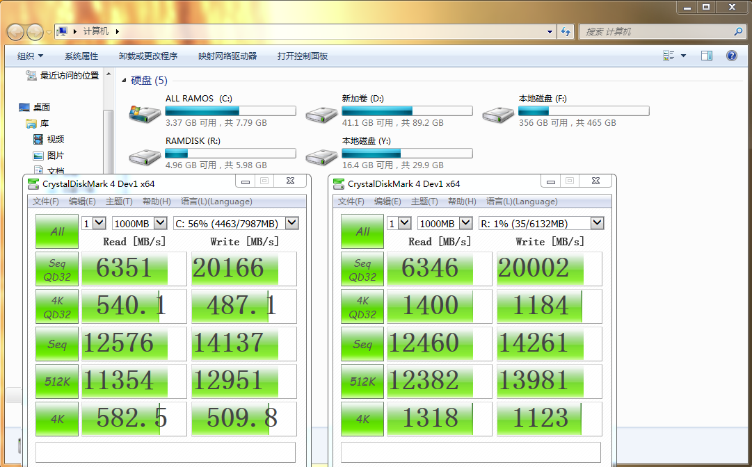The height and width of the screenshot is (467, 752).
Task: Click 4K button in C: CrystalDiskMark
Action: (57, 419)
